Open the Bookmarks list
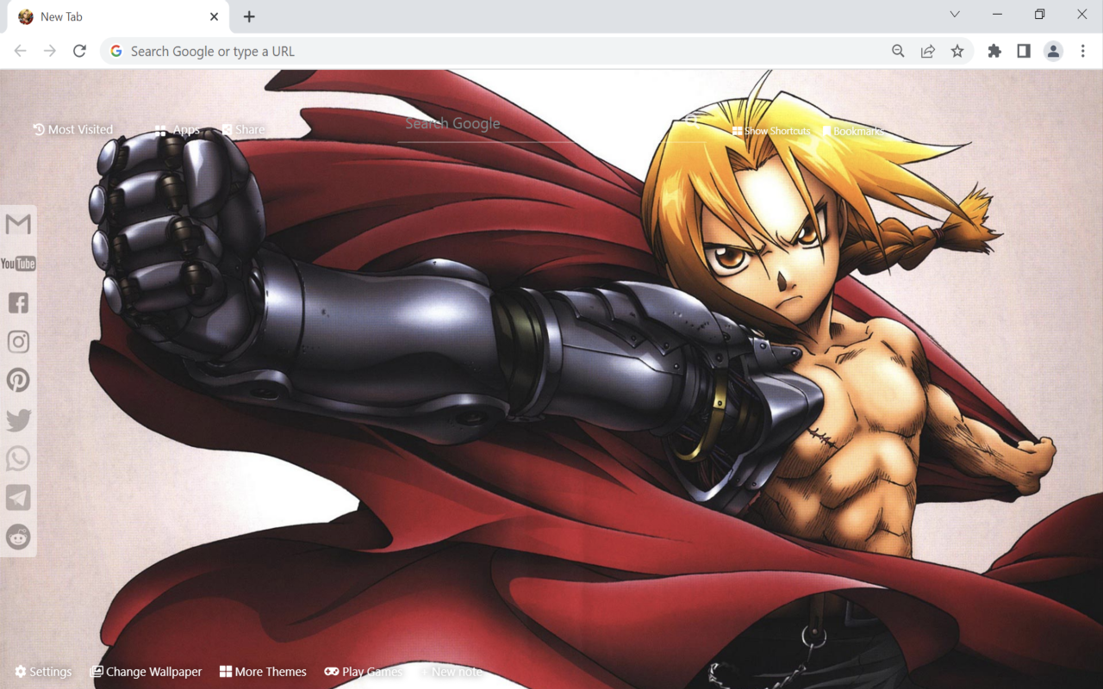This screenshot has width=1103, height=689. tap(853, 131)
